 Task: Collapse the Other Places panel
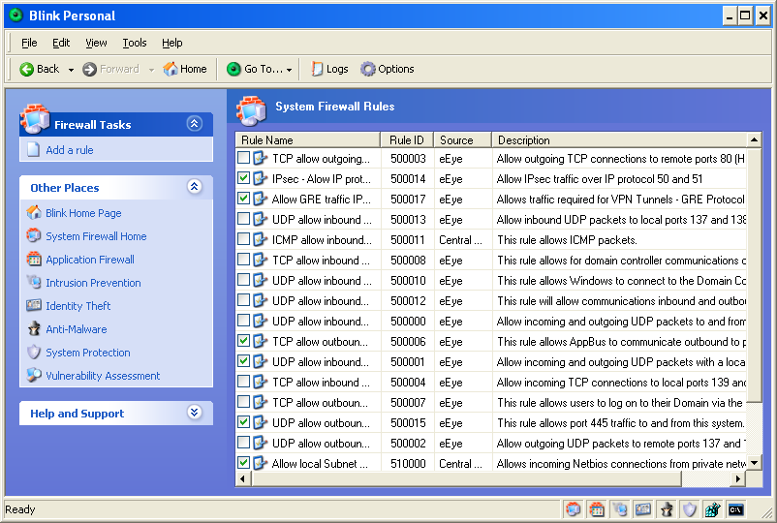pyautogui.click(x=194, y=187)
